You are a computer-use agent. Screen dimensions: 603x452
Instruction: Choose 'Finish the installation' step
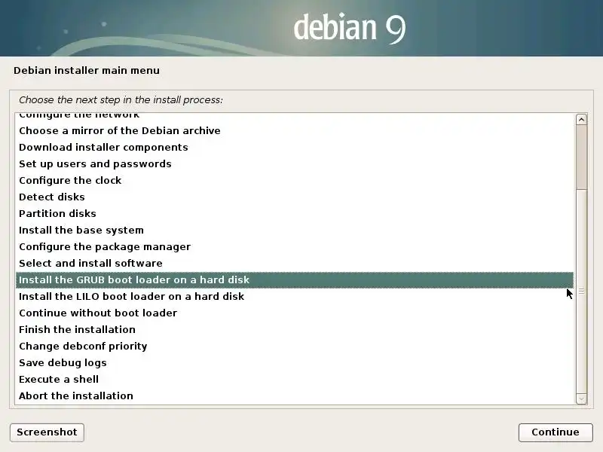pos(295,329)
